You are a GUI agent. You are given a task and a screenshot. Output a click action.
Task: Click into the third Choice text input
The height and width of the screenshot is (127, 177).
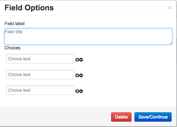[41, 90]
